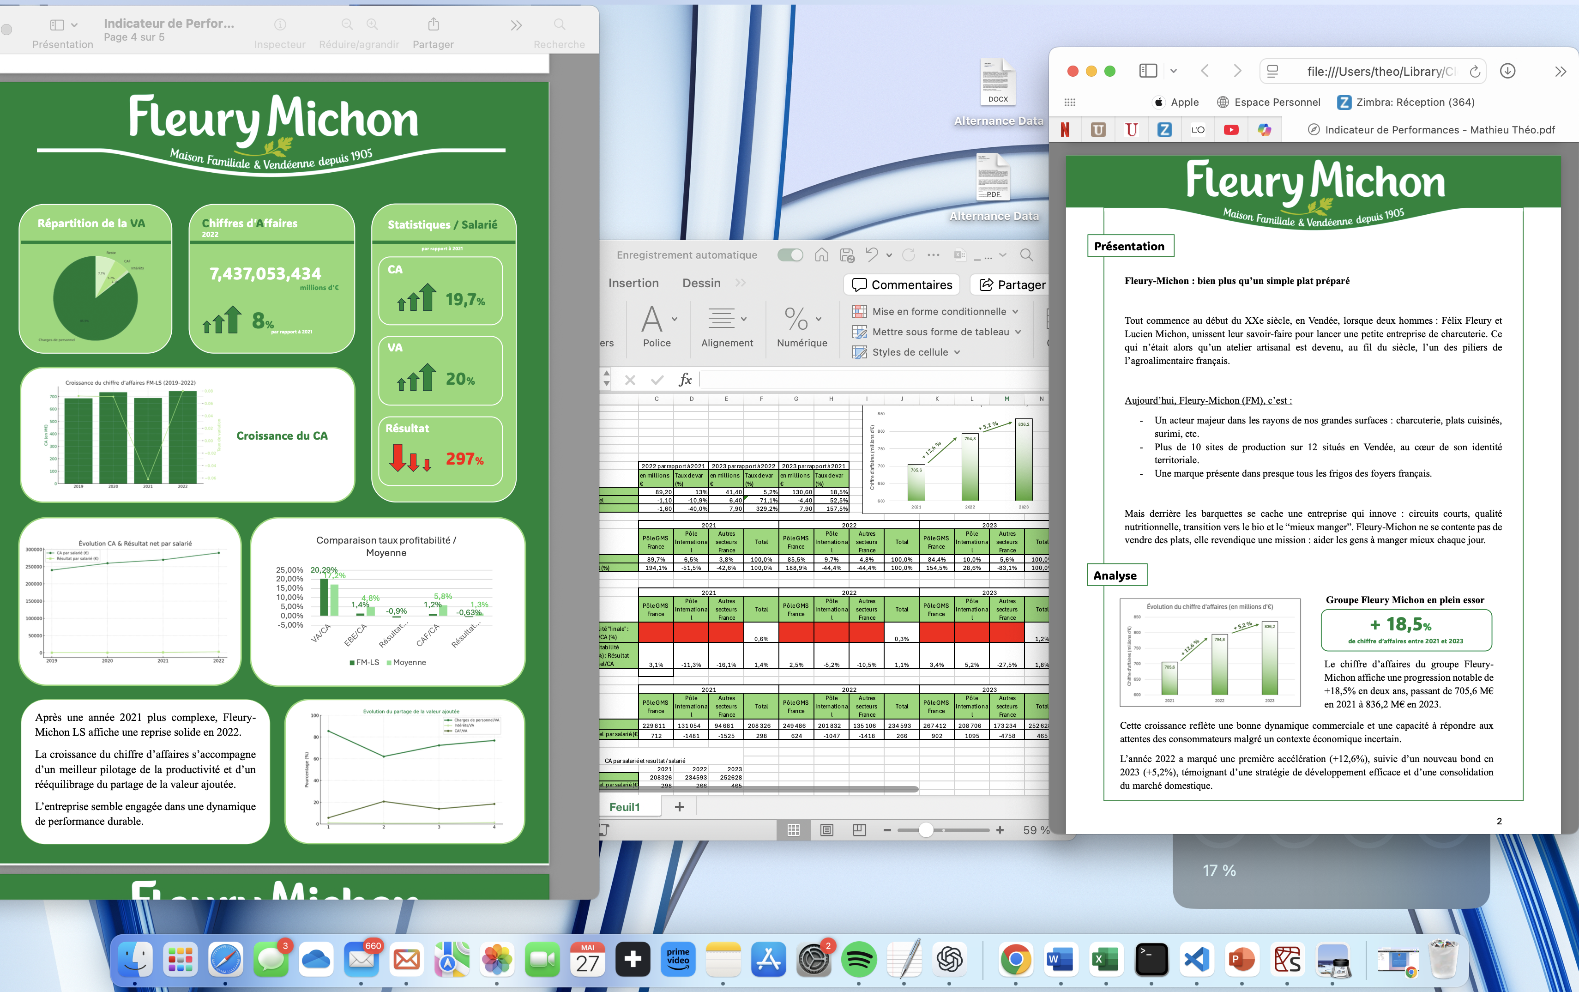Click the Commentaires button
Viewport: 1579px width, 992px height.
tap(902, 285)
